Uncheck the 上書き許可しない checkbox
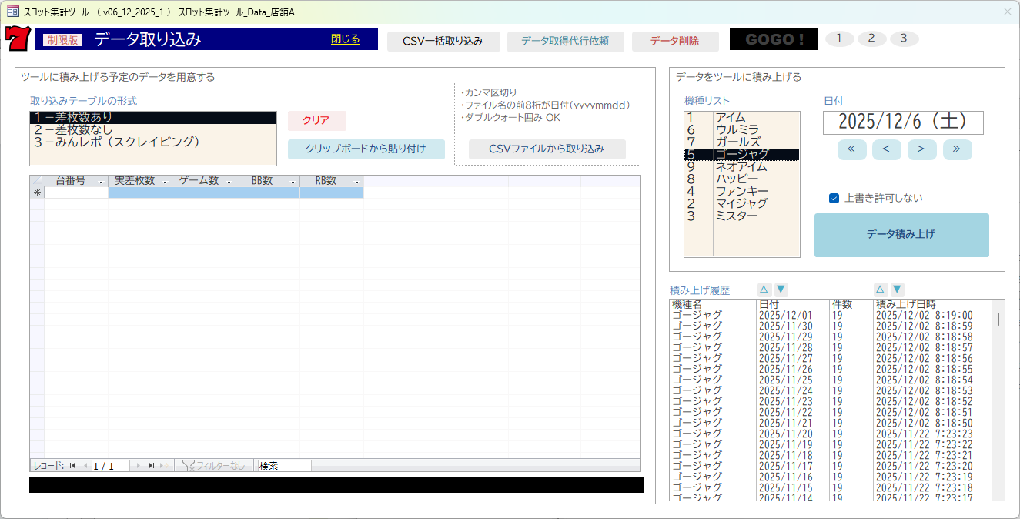Screen dimensions: 1020x519 pos(835,196)
